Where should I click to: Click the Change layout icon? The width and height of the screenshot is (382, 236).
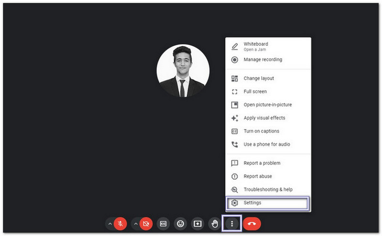point(234,78)
